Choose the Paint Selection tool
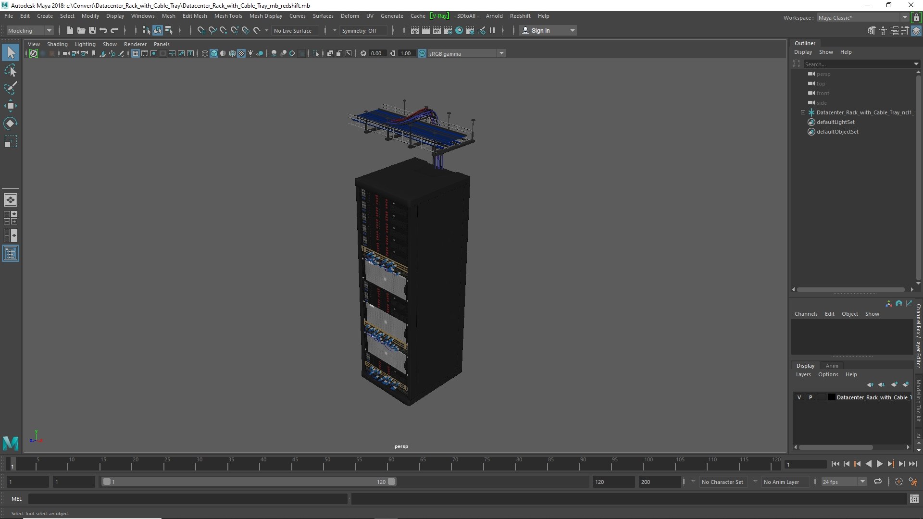This screenshot has height=519, width=923. click(x=11, y=88)
